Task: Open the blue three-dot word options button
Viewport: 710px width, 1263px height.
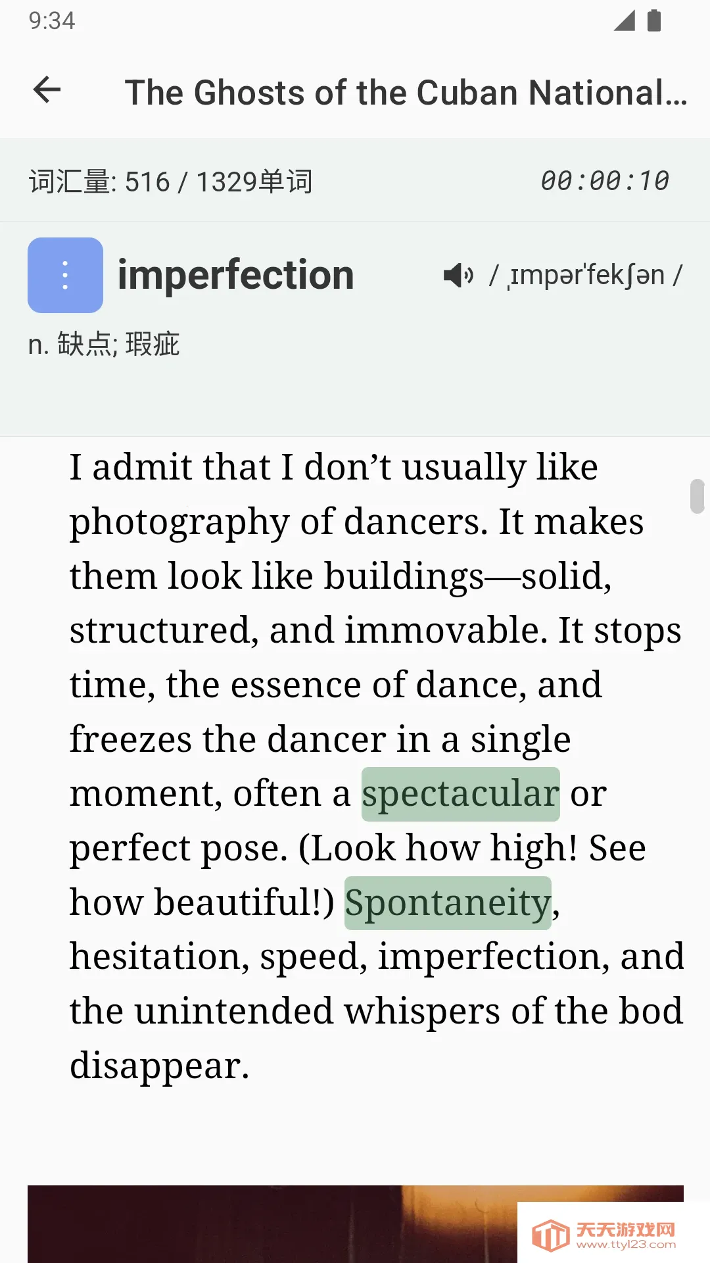Action: point(65,275)
